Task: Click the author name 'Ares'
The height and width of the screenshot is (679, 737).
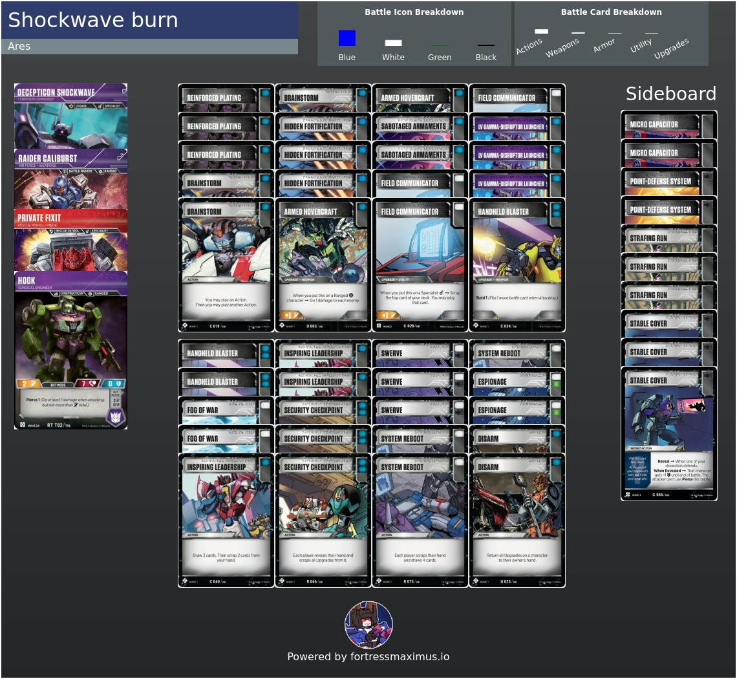Action: (19, 46)
